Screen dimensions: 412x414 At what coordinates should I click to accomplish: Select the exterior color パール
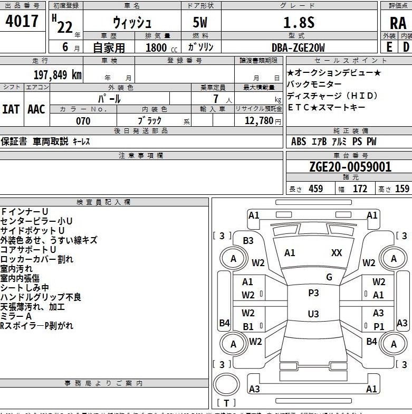[x=110, y=99]
